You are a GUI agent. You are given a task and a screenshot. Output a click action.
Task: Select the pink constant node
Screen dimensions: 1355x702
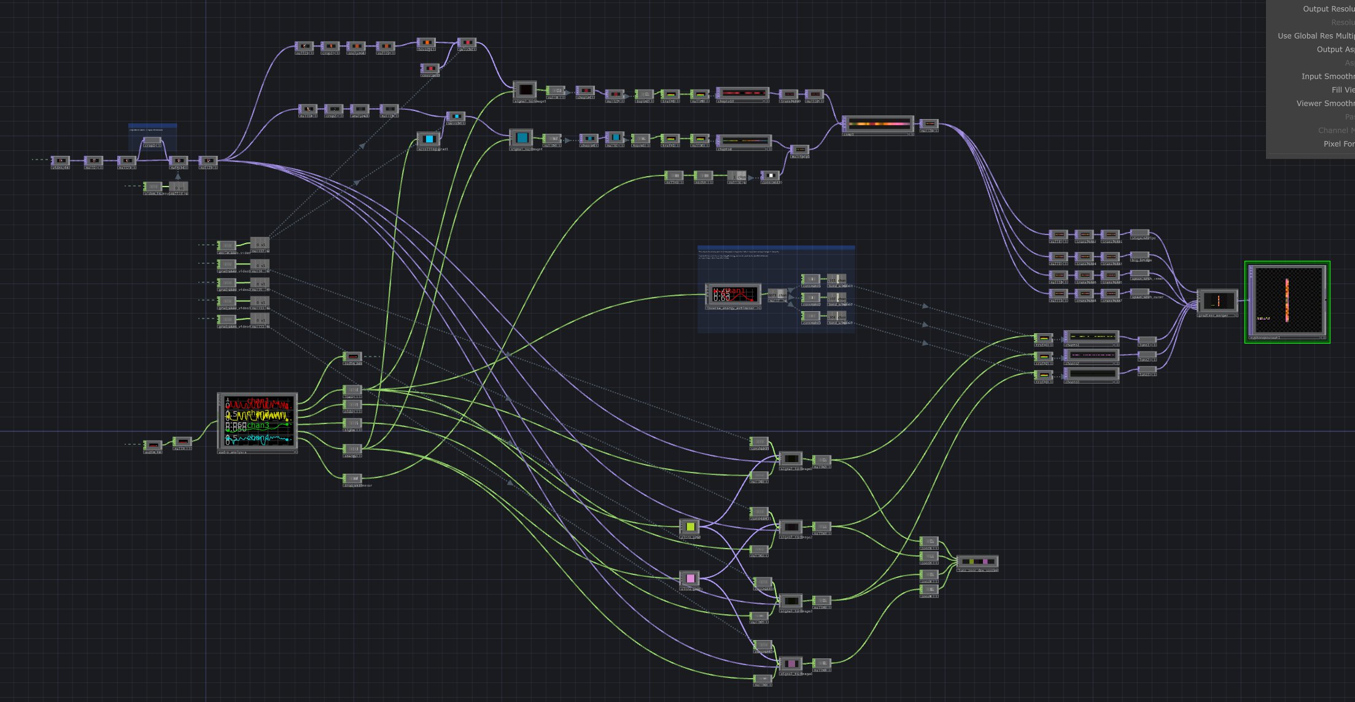point(689,579)
